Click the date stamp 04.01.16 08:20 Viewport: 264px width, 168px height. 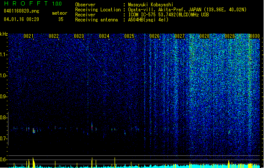point(21,19)
